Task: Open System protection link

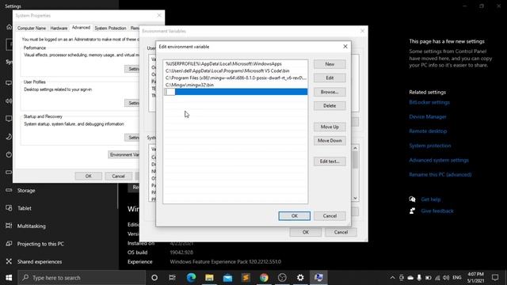Action: (x=429, y=146)
